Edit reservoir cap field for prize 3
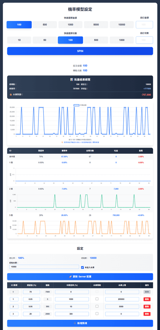Viewport: 160px width, 330px height. (122, 314)
